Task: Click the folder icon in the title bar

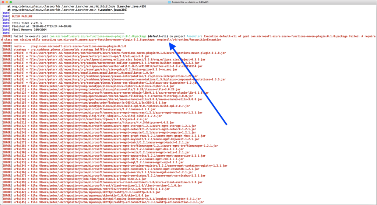Action: [169, 2]
